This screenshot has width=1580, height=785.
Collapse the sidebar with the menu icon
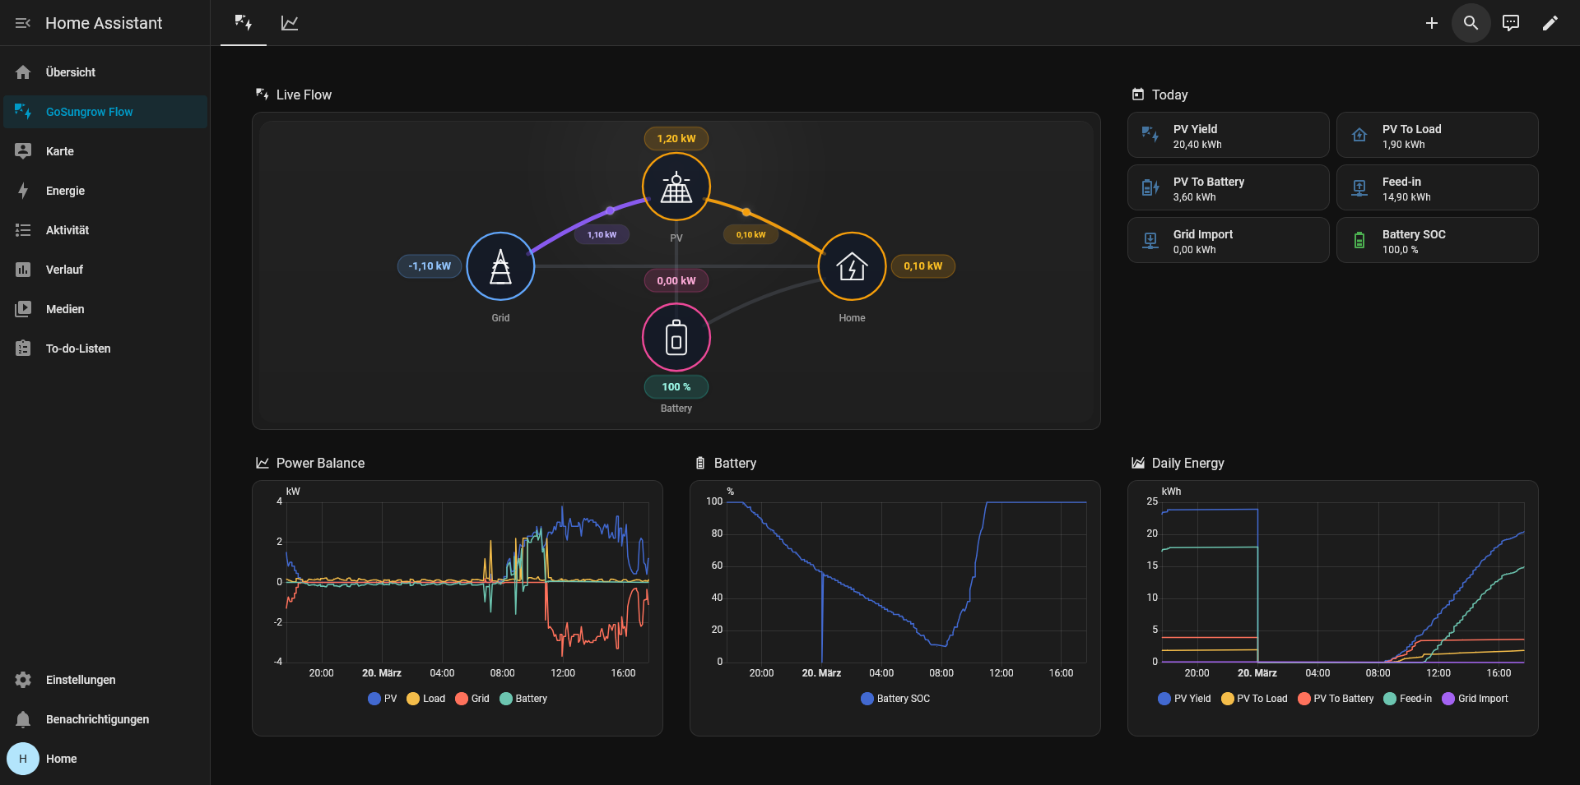[23, 23]
